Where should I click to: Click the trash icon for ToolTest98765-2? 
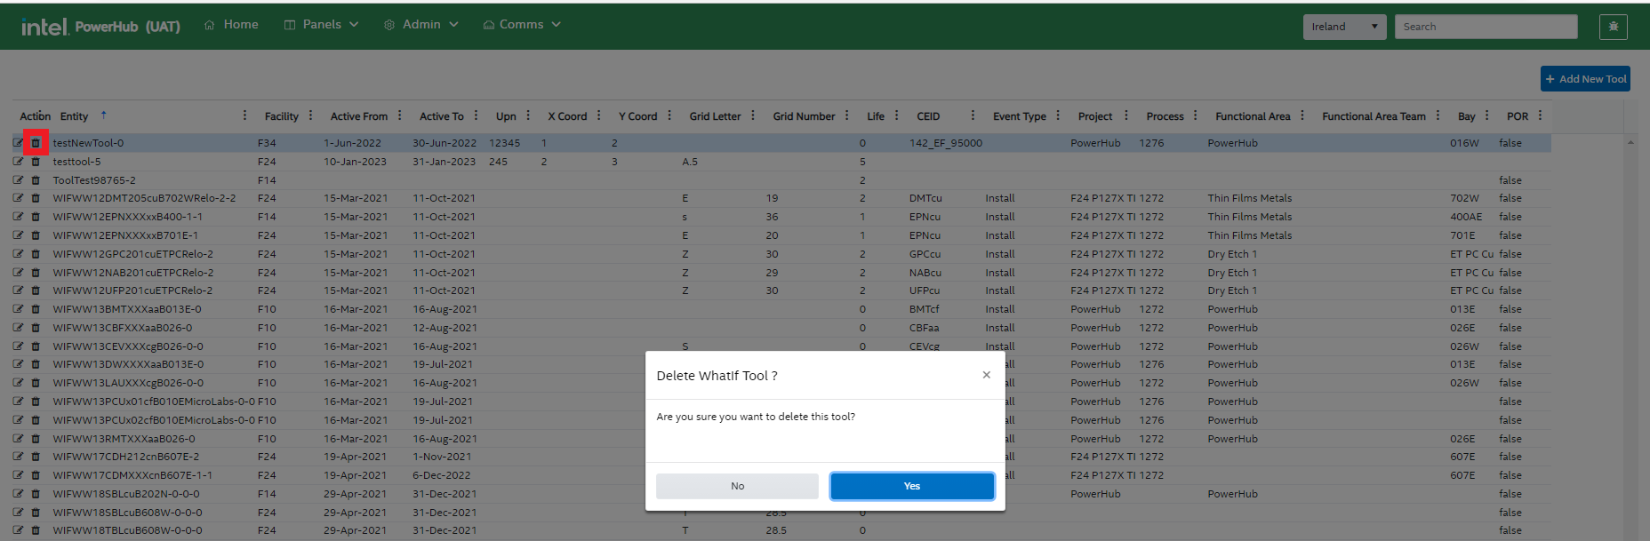tap(36, 180)
